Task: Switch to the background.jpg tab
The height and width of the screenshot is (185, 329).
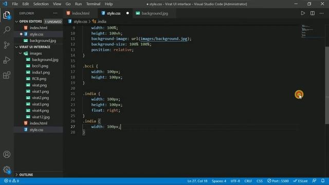Action: coord(155,13)
